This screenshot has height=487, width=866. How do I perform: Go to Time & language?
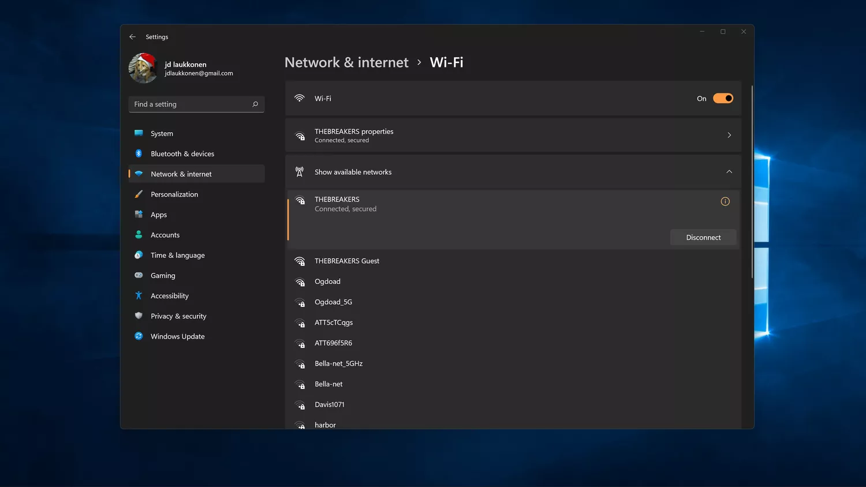(196, 255)
